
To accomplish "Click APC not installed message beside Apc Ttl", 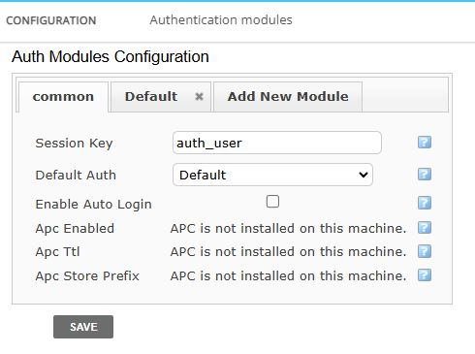I will [x=288, y=252].
